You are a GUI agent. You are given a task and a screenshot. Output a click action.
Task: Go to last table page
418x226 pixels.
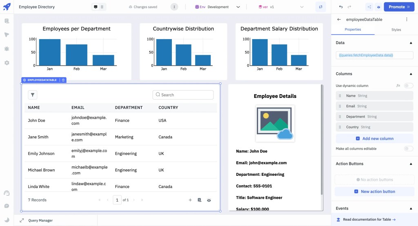142,200
